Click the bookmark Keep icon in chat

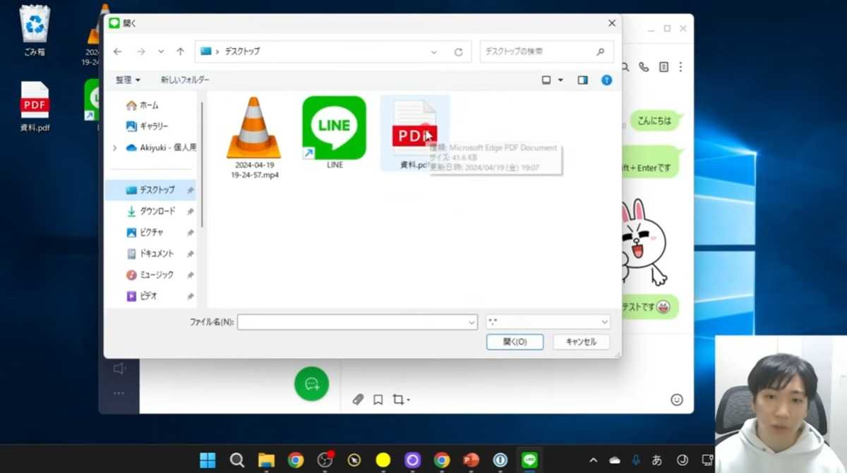[378, 400]
